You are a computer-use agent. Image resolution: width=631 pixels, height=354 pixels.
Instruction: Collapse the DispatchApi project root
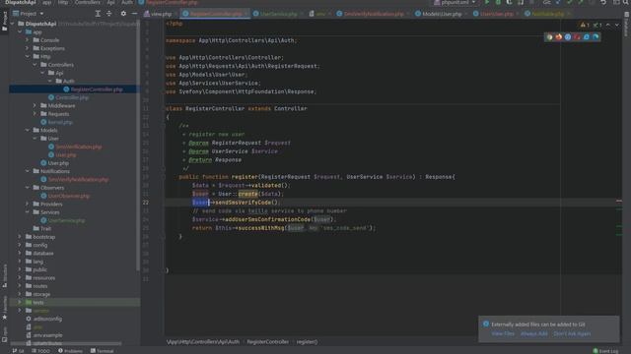coord(12,24)
